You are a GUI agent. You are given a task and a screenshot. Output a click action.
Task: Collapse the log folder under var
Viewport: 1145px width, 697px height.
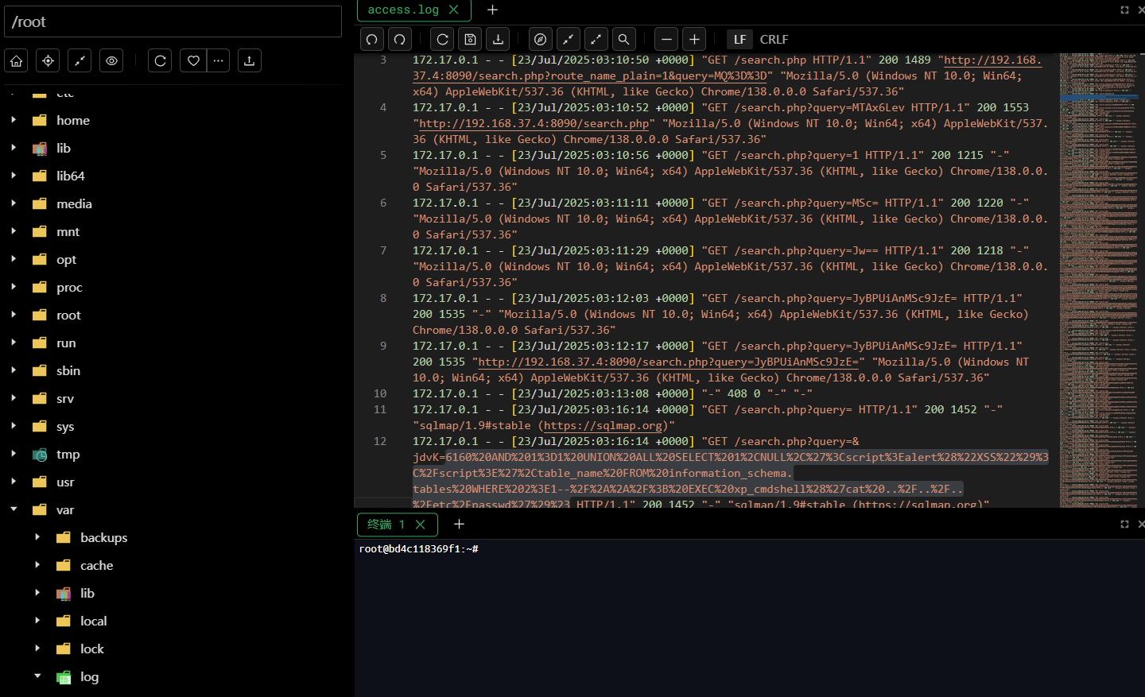click(x=37, y=676)
